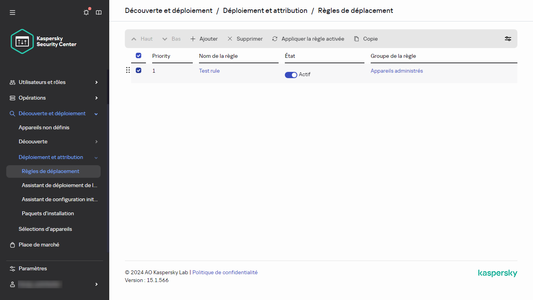Uncheck the checkbox next to Test rule
The height and width of the screenshot is (300, 533).
pos(139,70)
